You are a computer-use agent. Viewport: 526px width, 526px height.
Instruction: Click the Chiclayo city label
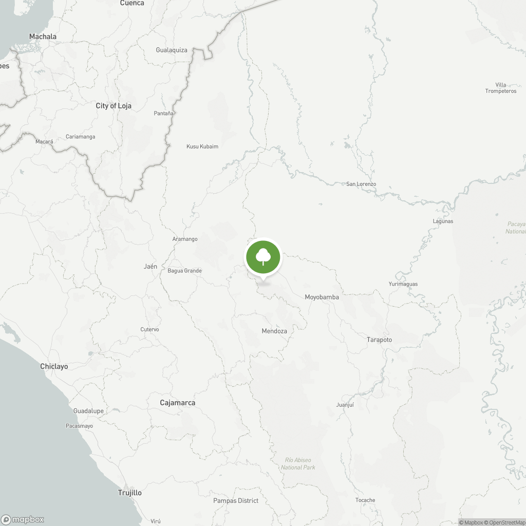pos(54,366)
